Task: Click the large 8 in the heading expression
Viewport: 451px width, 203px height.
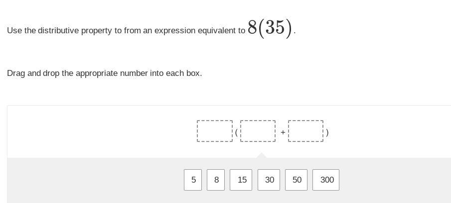Action: coord(252,27)
